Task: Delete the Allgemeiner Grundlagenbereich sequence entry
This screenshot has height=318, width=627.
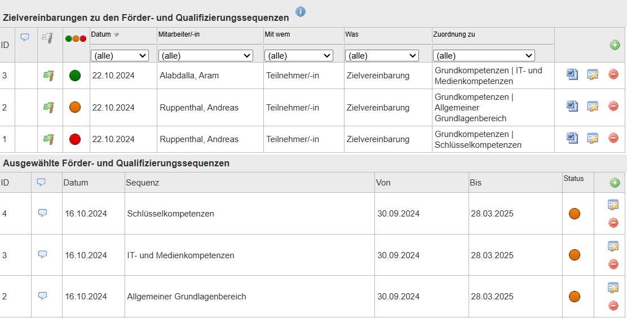Action: click(x=613, y=306)
